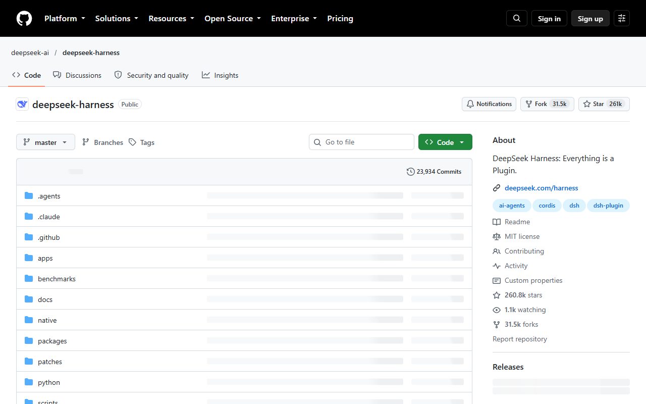Open the Insights tab
This screenshot has height=404, width=646.
click(220, 75)
